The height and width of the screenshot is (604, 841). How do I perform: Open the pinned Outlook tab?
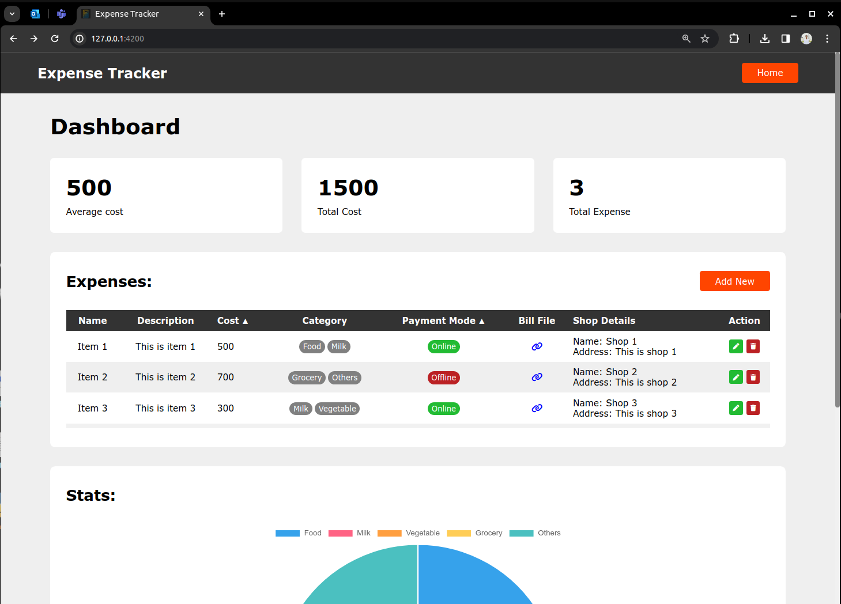click(x=35, y=14)
